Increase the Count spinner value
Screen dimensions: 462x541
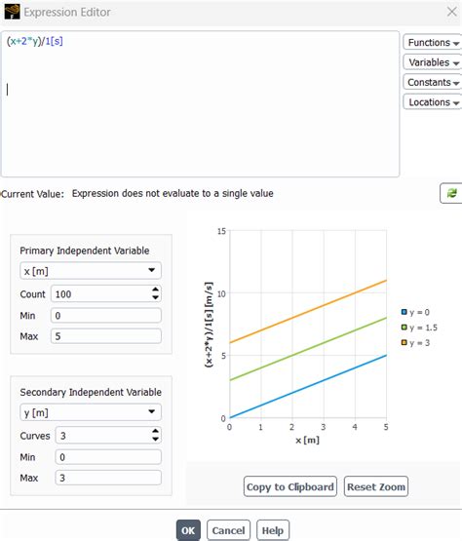(x=156, y=290)
